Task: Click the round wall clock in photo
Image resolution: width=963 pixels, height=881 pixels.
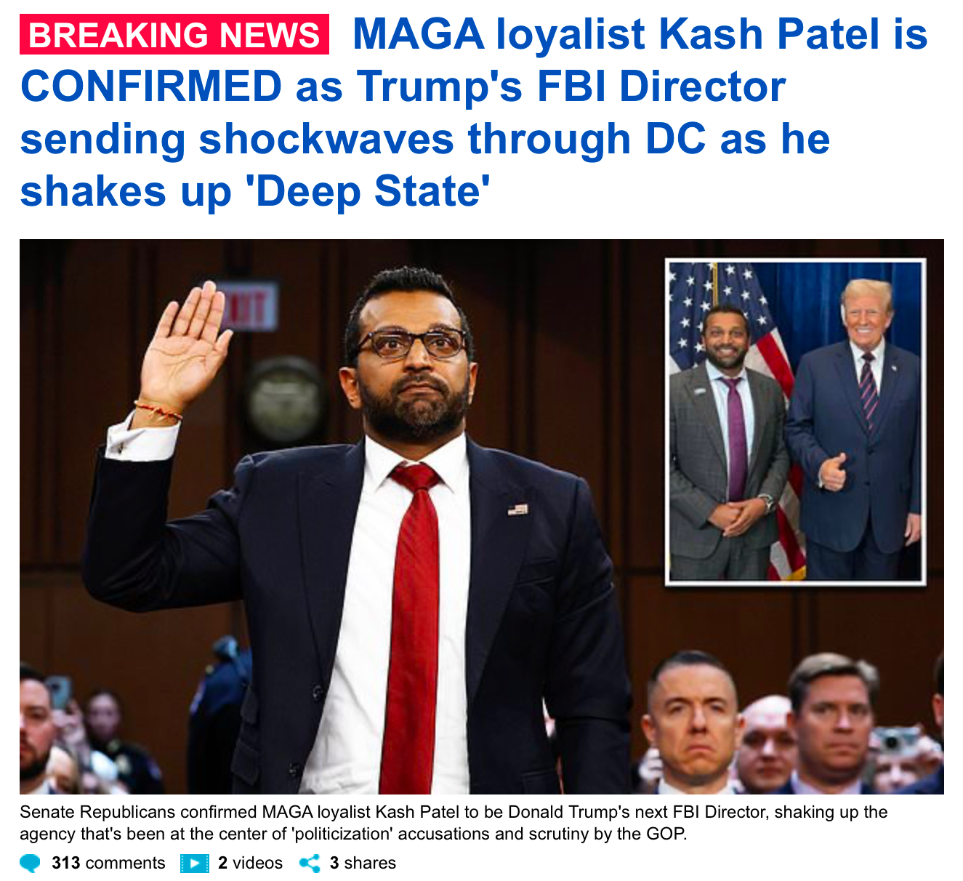Action: [x=283, y=401]
